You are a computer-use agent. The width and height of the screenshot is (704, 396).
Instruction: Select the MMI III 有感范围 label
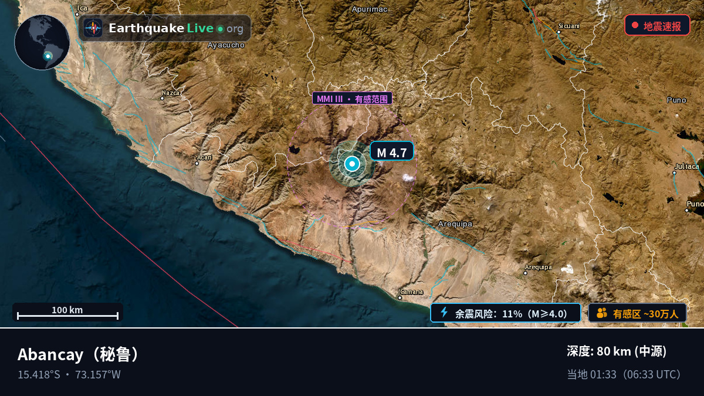352,99
